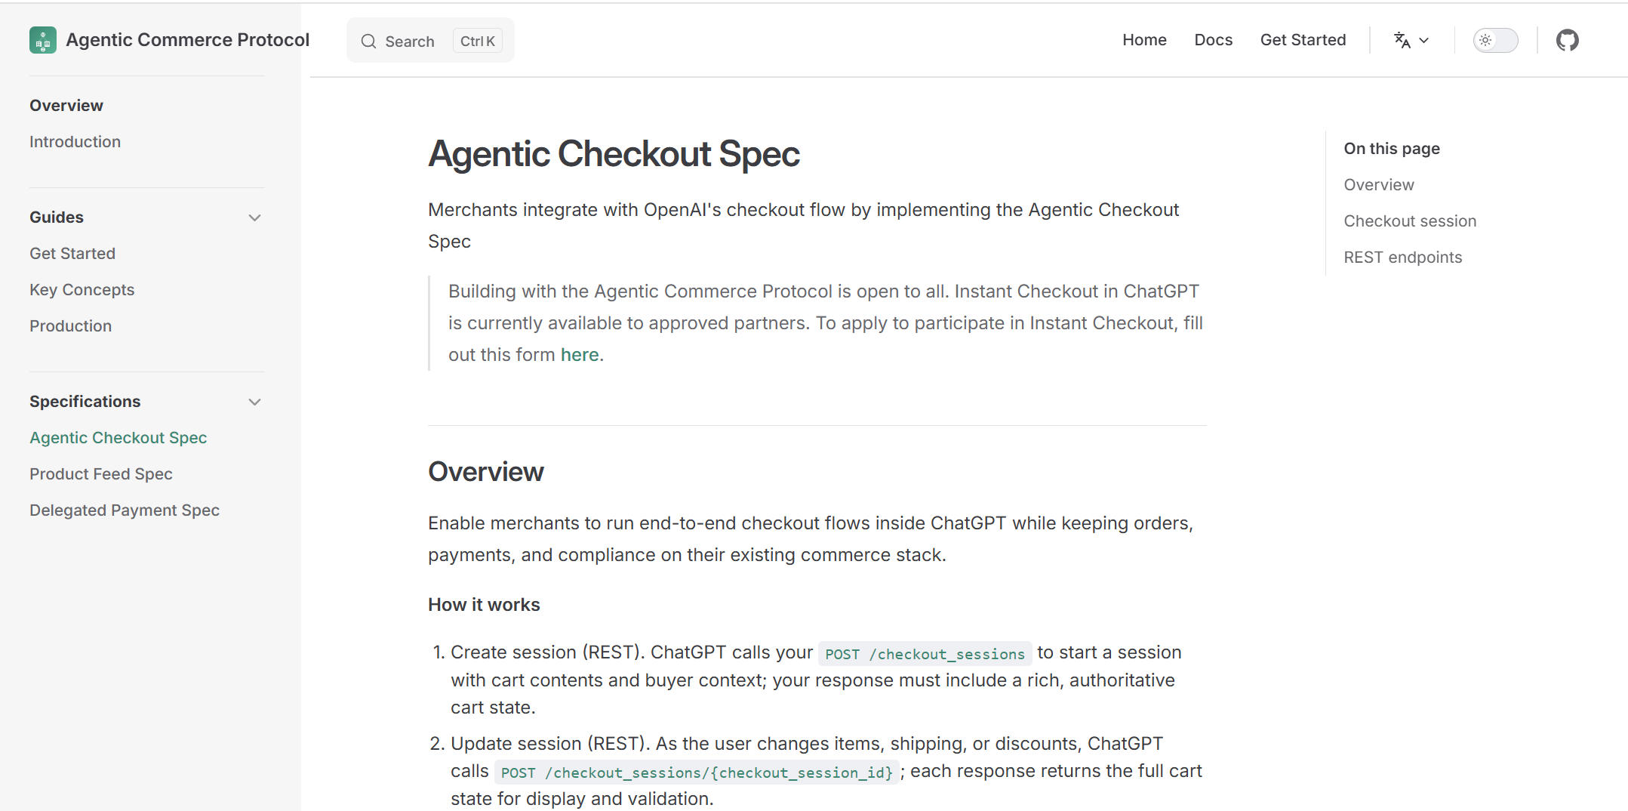Click the language translate icon
Viewport: 1628px width, 811px height.
coord(1402,40)
